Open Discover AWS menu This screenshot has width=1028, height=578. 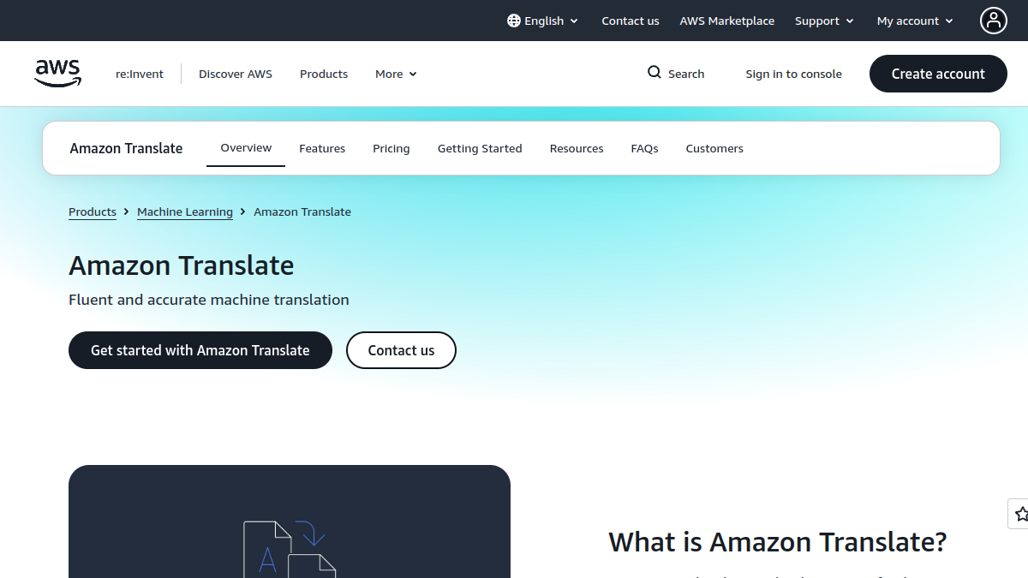tap(236, 74)
